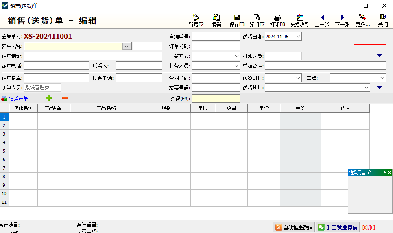Expand the 客户名称 dropdown
Screen dimensions: 393x233
tap(127, 46)
